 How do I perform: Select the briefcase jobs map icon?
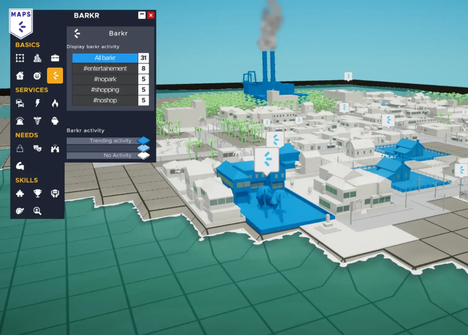pyautogui.click(x=55, y=58)
